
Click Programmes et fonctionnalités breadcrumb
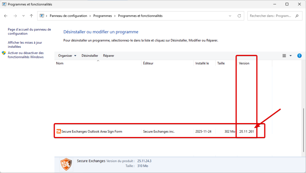[x=140, y=16]
